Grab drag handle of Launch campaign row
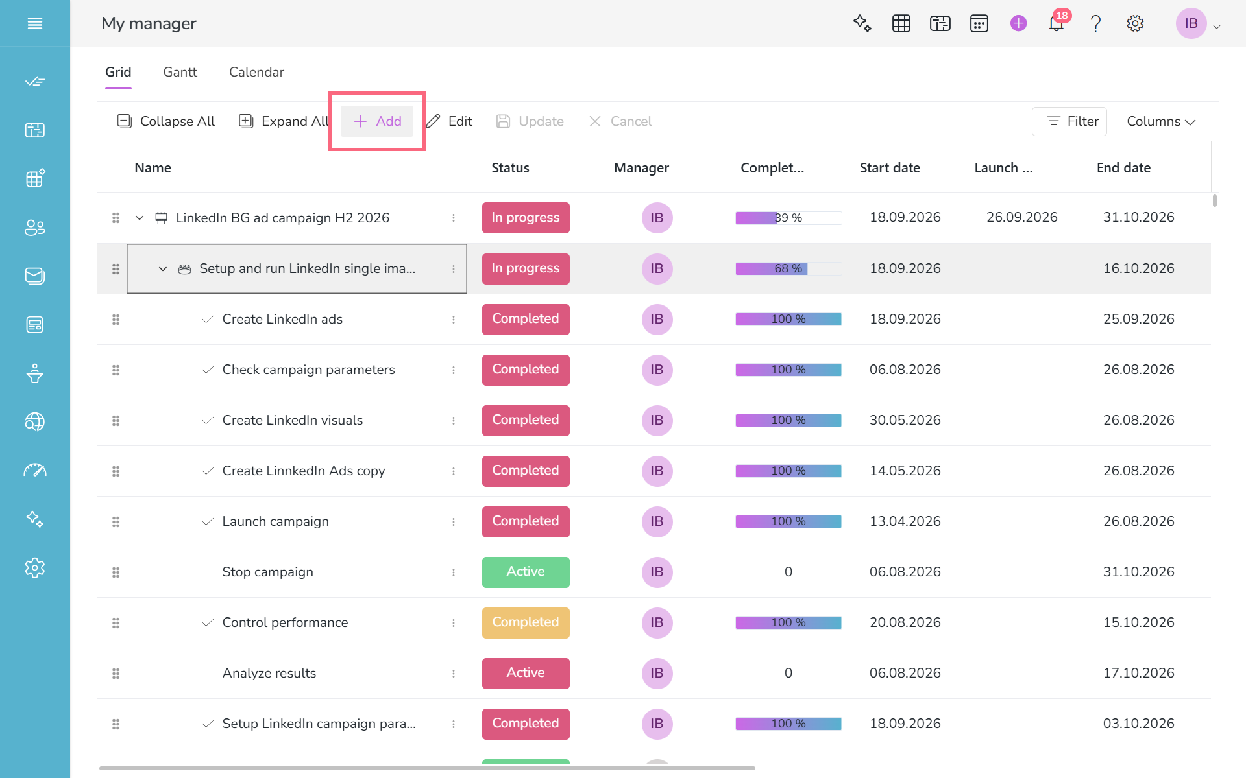Image resolution: width=1246 pixels, height=778 pixels. click(x=116, y=522)
